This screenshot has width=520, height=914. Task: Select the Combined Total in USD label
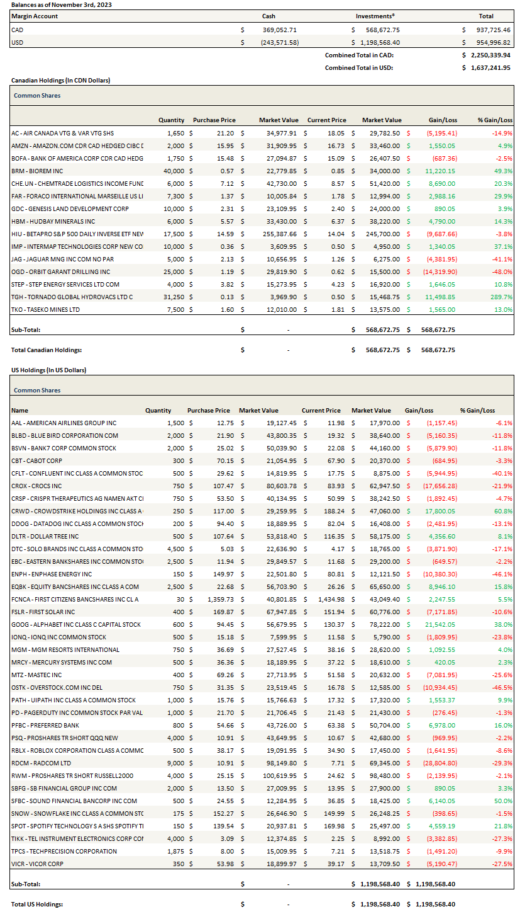(358, 68)
